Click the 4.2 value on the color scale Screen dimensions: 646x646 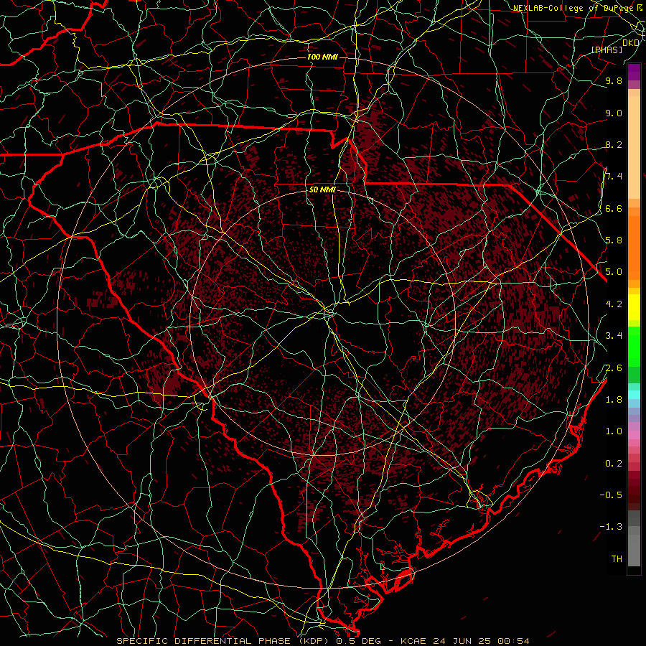[x=614, y=304]
